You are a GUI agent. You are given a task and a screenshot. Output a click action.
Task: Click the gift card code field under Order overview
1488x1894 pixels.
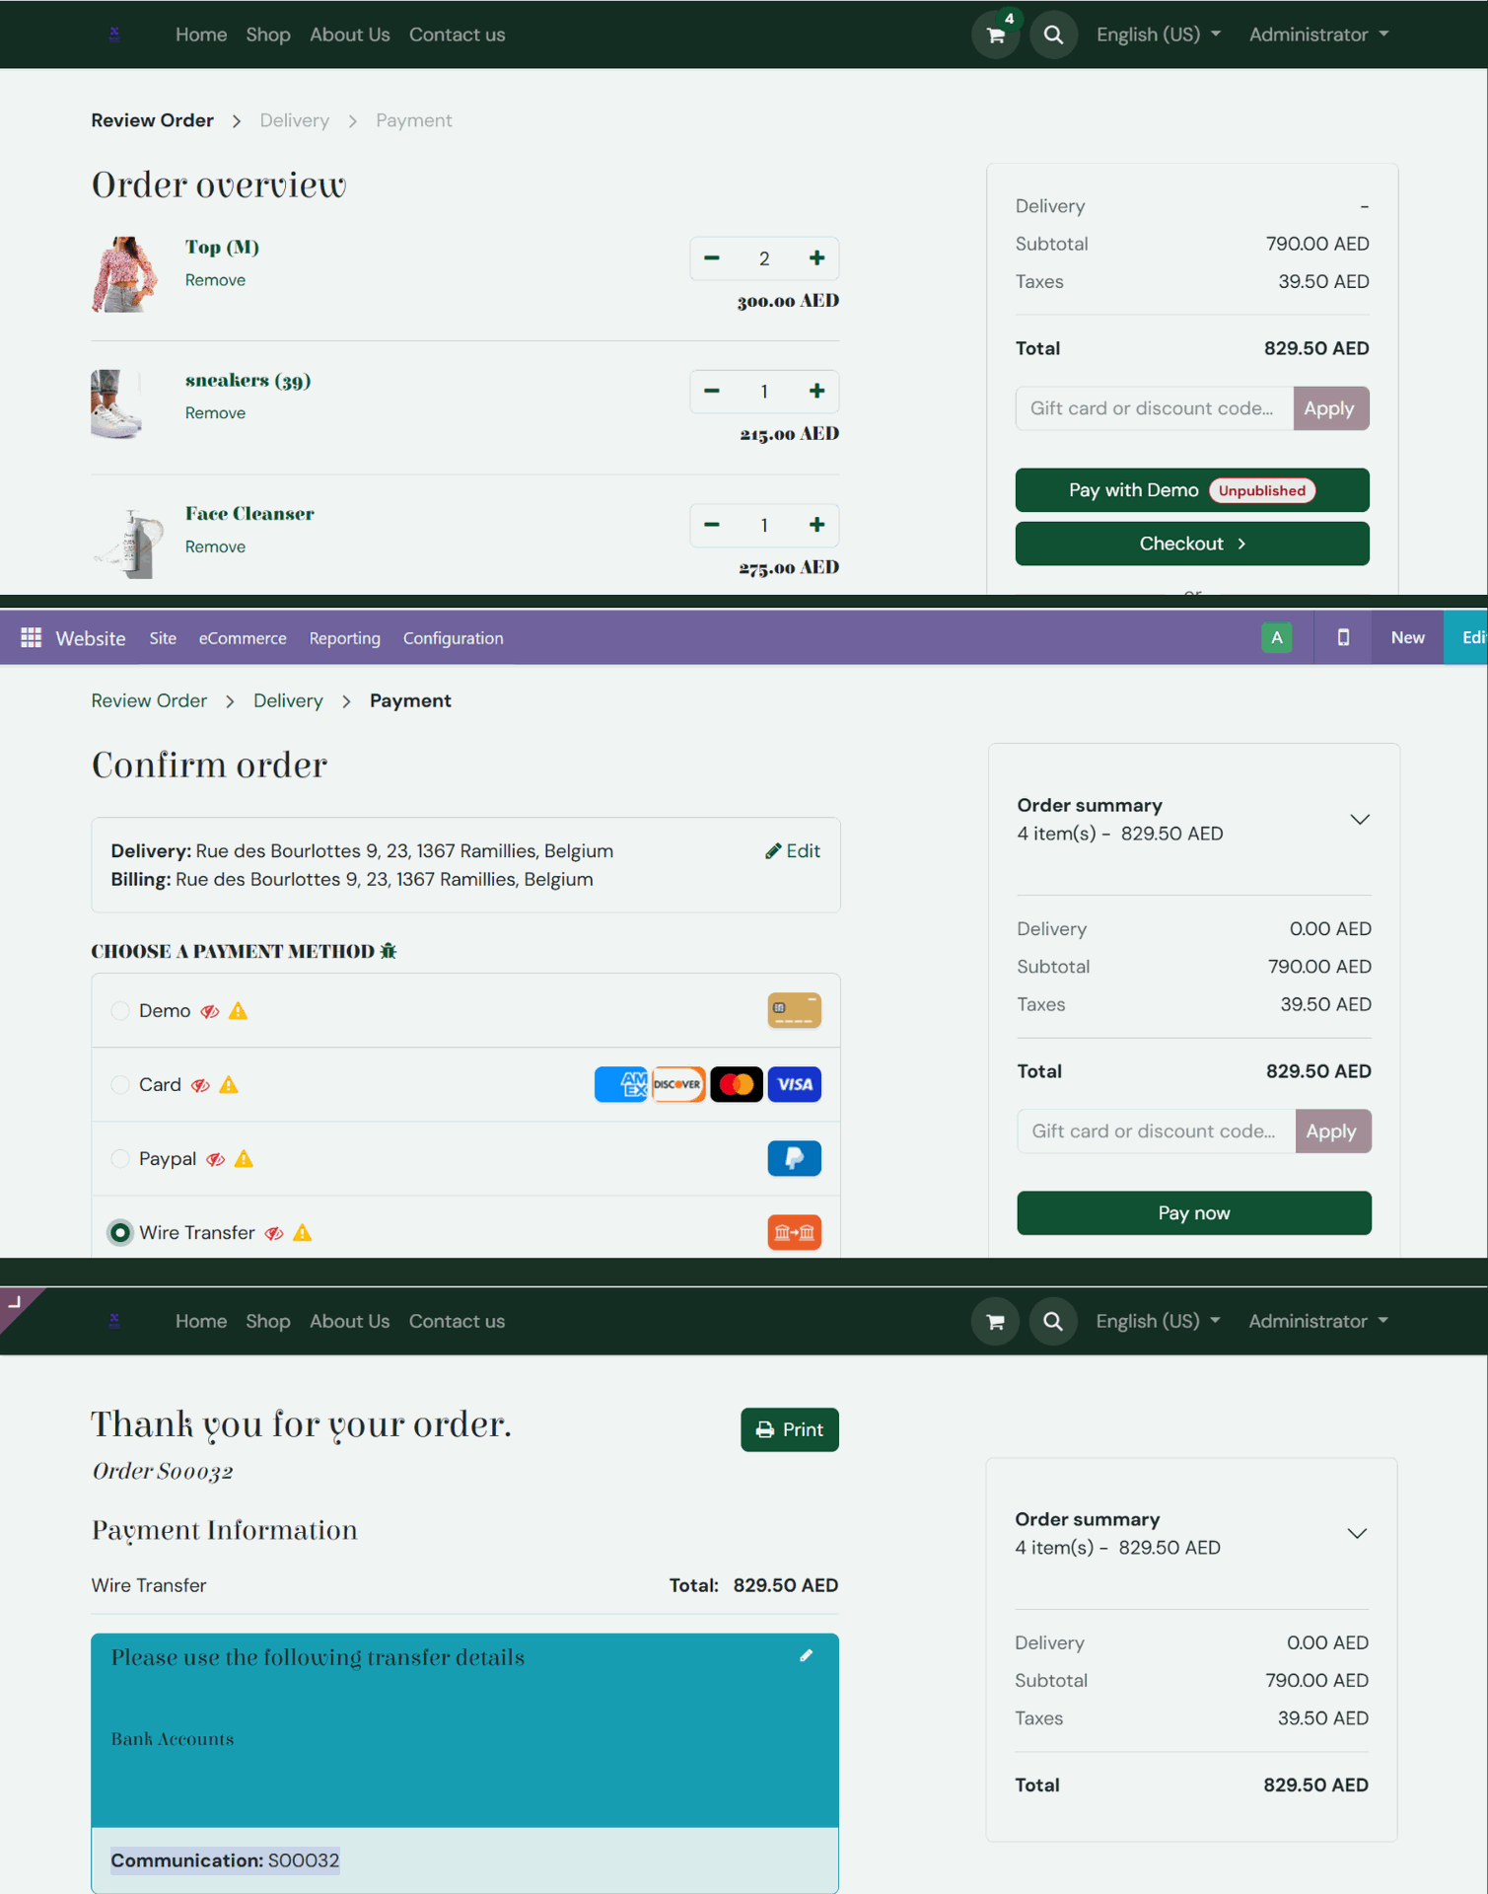coord(1154,408)
